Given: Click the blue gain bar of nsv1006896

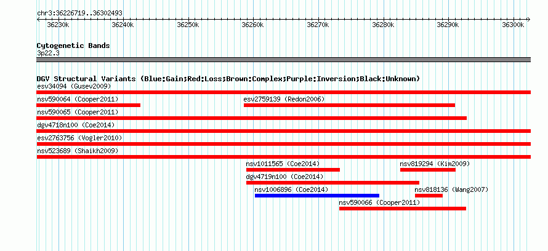Looking at the screenshot, I should [x=317, y=196].
